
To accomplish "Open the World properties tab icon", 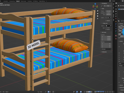I will tap(116, 19).
